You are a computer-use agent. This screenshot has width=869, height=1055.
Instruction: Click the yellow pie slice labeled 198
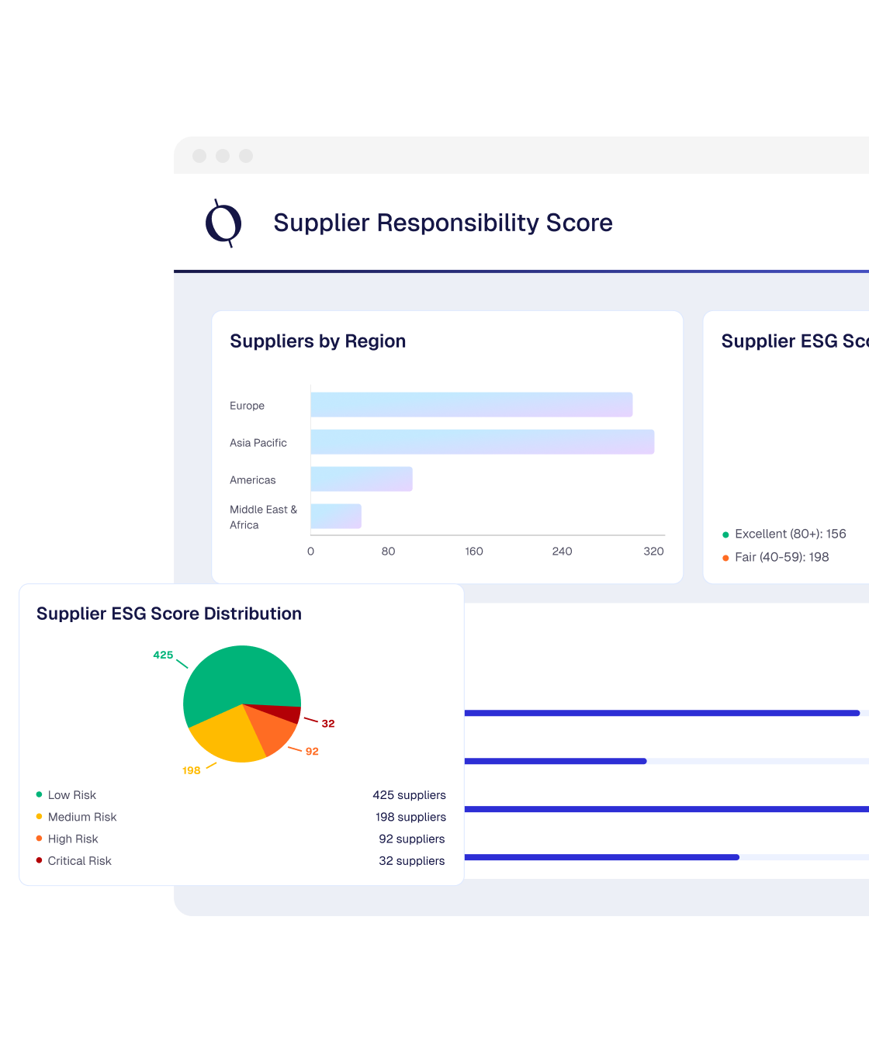227,737
